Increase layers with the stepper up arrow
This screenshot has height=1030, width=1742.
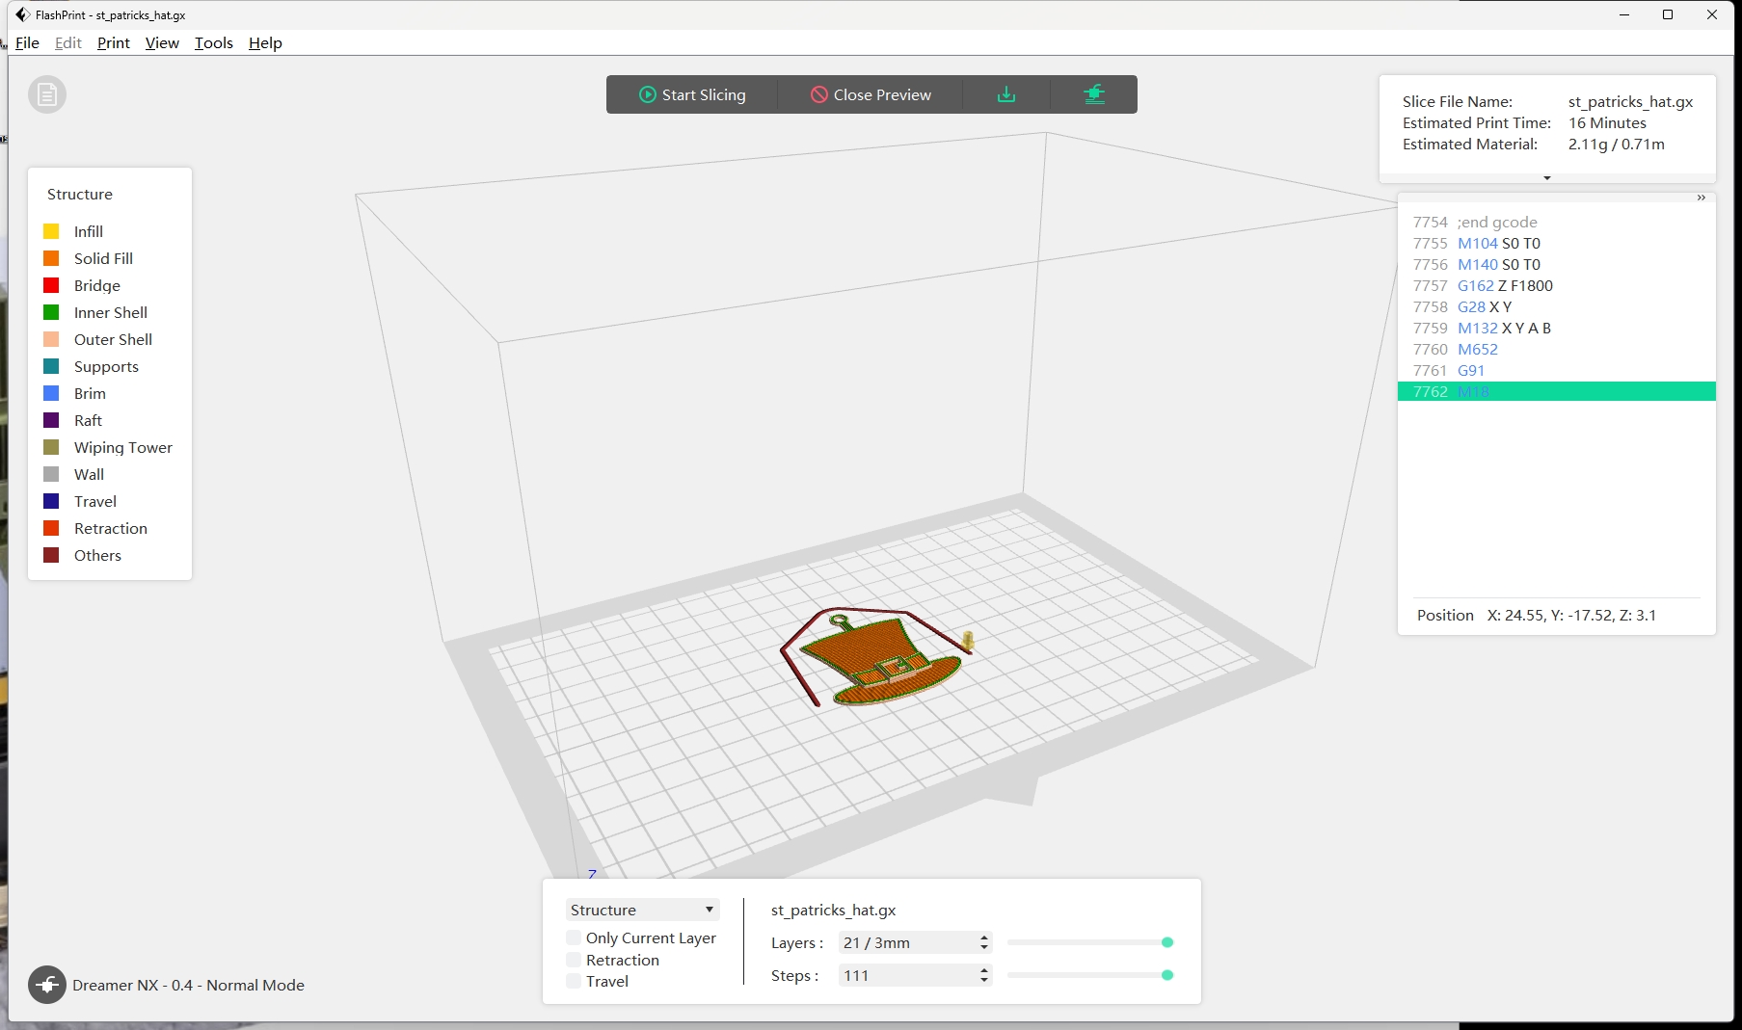tap(983, 938)
